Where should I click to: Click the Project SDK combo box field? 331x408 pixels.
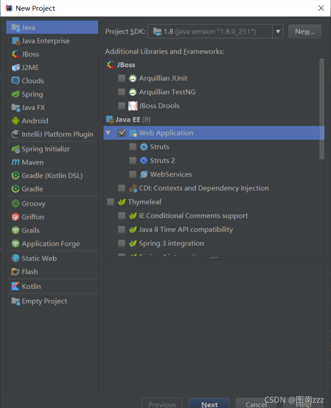[x=215, y=32]
